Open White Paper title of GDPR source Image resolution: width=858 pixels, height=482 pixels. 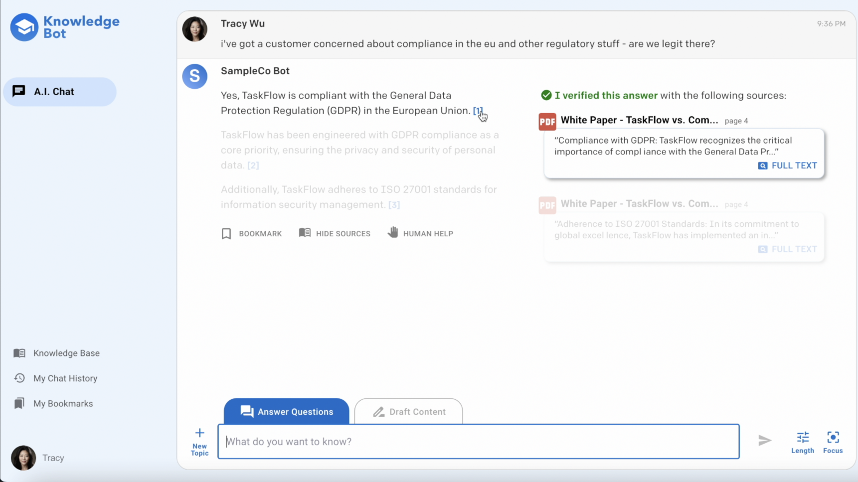click(x=639, y=120)
